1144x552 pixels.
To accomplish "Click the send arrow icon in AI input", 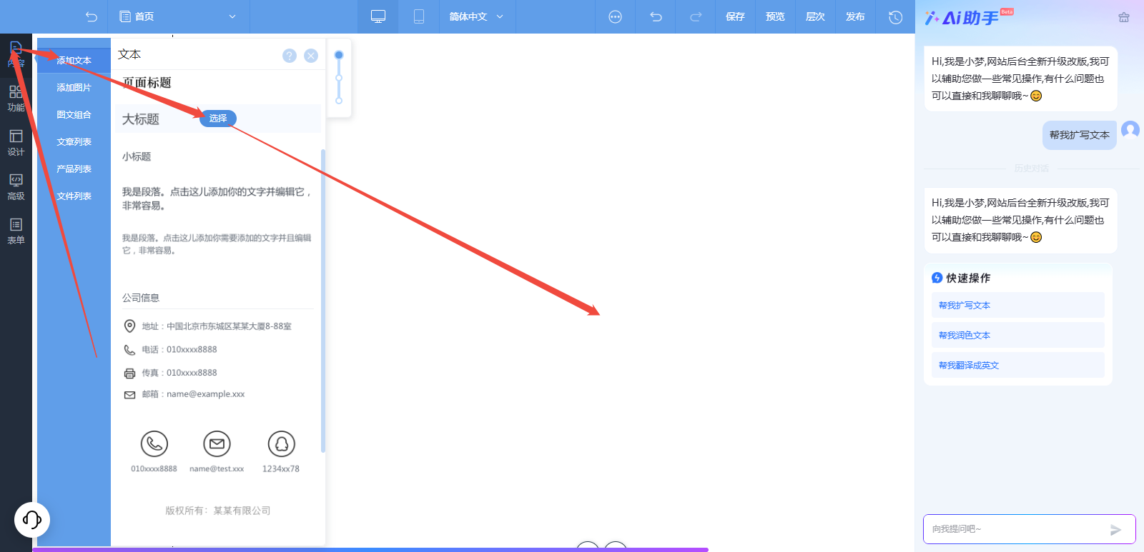I will point(1115,530).
